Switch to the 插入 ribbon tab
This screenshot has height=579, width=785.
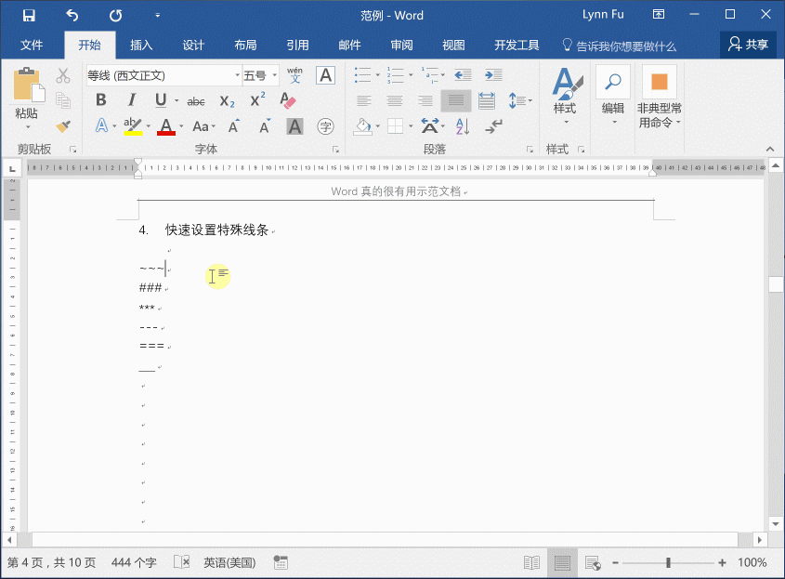pos(141,44)
